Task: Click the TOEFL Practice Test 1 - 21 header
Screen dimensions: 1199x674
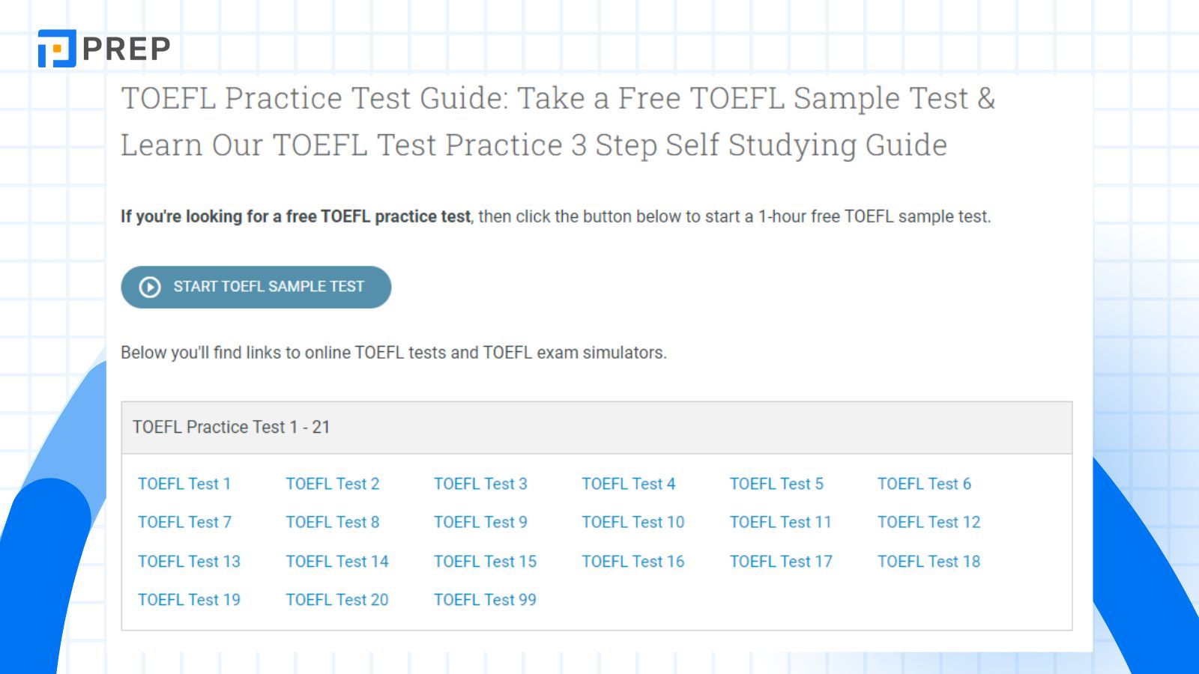Action: point(597,428)
